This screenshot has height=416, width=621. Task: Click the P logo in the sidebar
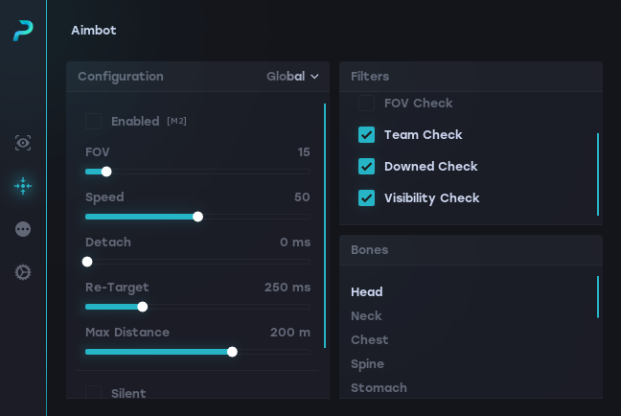[23, 31]
